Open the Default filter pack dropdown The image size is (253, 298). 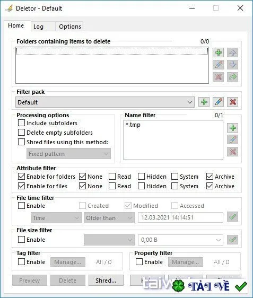(105, 102)
